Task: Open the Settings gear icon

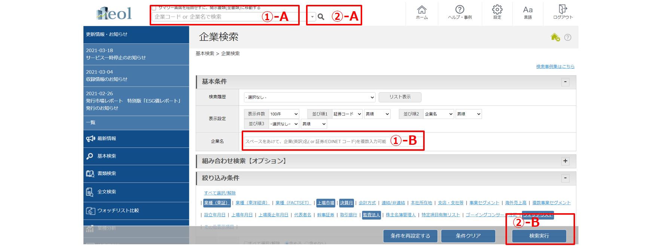Action: [497, 12]
